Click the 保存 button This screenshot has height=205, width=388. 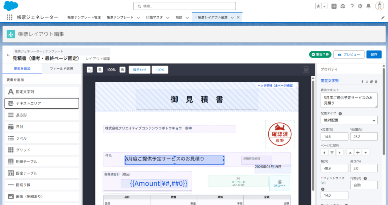[x=374, y=54]
